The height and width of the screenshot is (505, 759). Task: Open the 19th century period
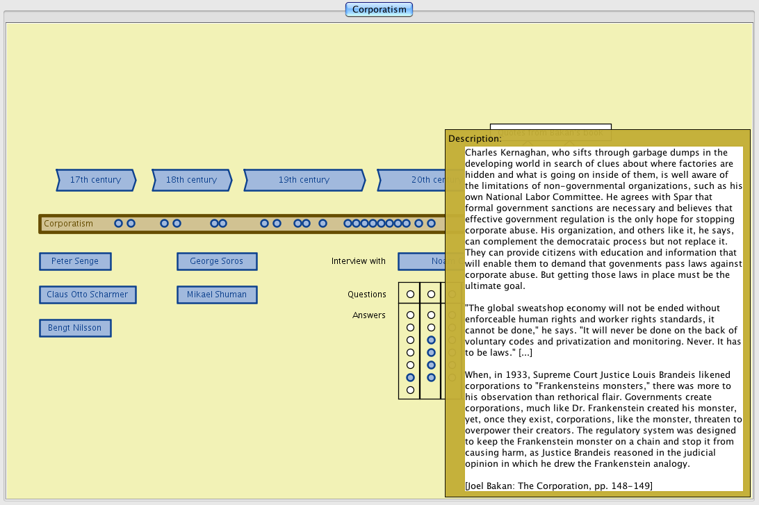[304, 180]
